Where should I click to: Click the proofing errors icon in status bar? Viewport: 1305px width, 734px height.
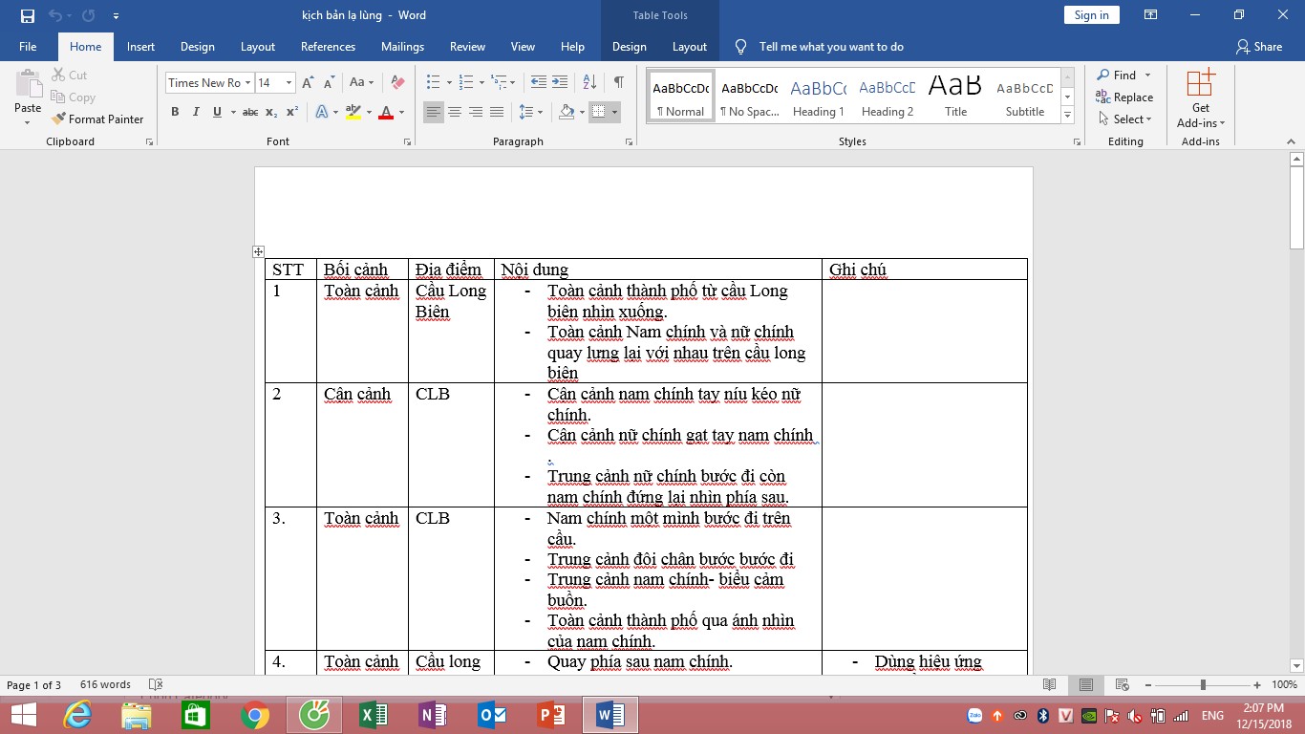pyautogui.click(x=156, y=684)
